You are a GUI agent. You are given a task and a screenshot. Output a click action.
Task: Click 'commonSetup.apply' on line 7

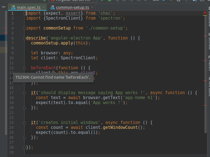tap(52, 43)
